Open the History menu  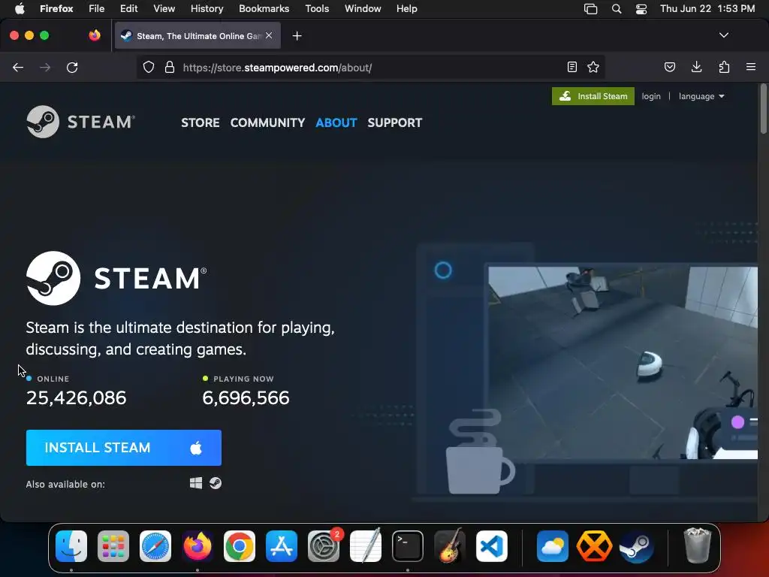coord(207,9)
